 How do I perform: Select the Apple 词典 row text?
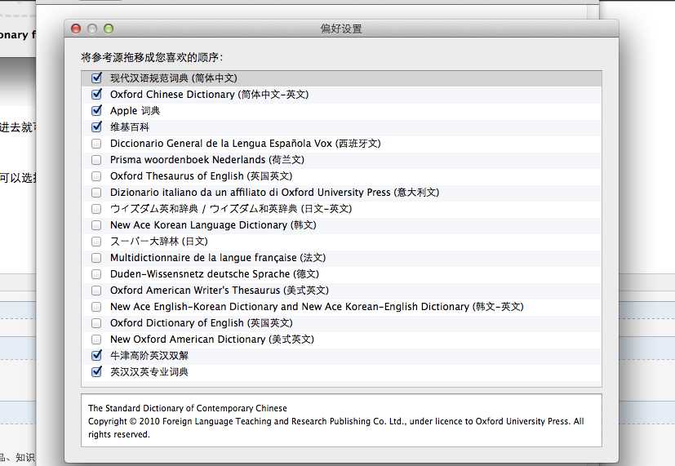135,111
